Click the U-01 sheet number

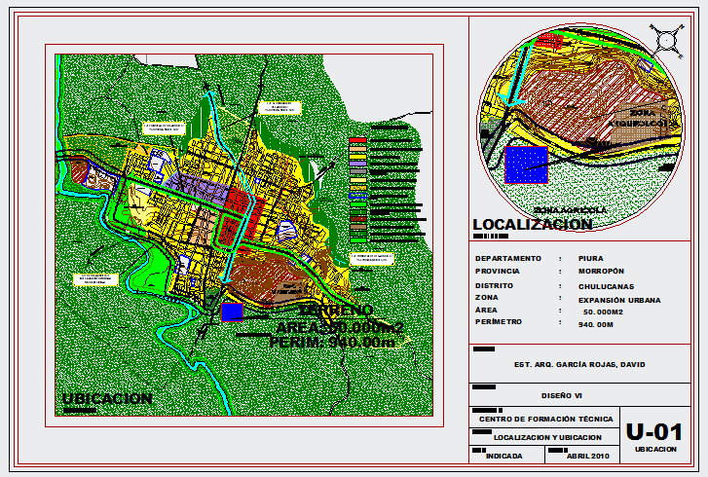point(654,431)
